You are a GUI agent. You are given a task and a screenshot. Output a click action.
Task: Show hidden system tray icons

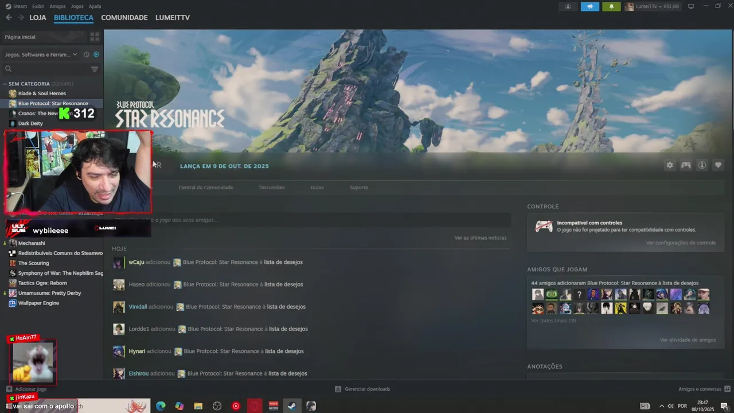(661, 406)
